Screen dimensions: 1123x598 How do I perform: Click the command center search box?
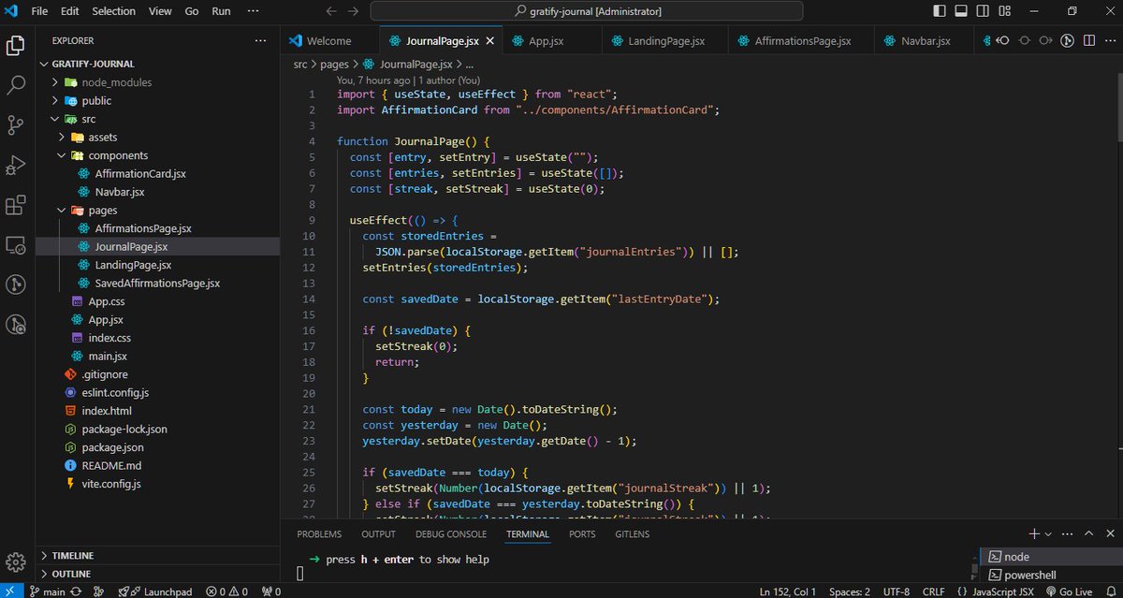587,11
